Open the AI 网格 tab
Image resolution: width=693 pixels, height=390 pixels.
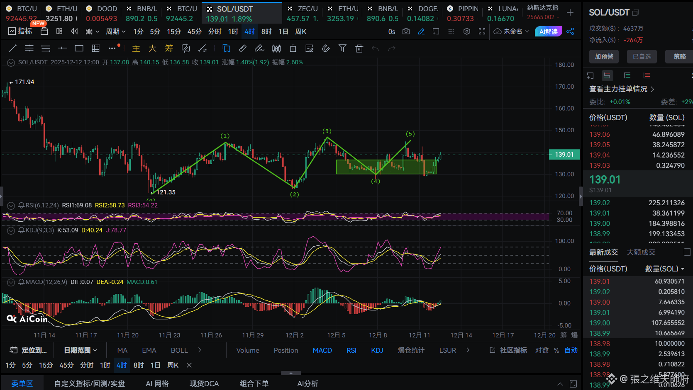tap(157, 383)
